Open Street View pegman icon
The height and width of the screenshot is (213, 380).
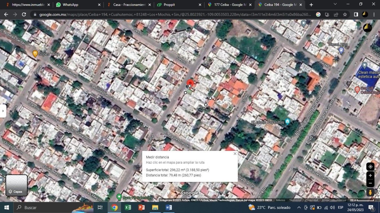[x=370, y=192]
